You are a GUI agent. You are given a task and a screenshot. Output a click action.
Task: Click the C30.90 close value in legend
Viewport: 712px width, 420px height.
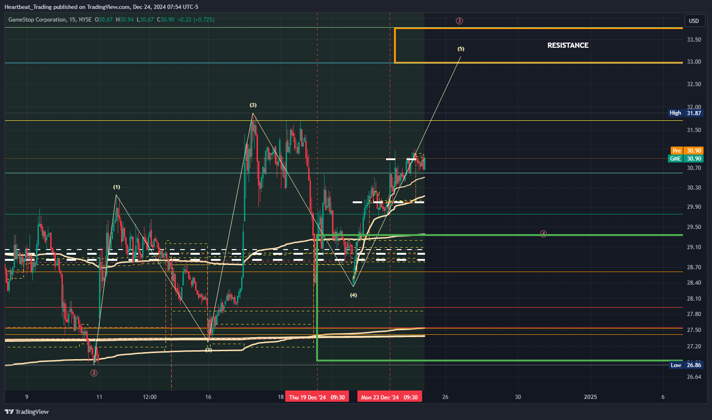166,20
